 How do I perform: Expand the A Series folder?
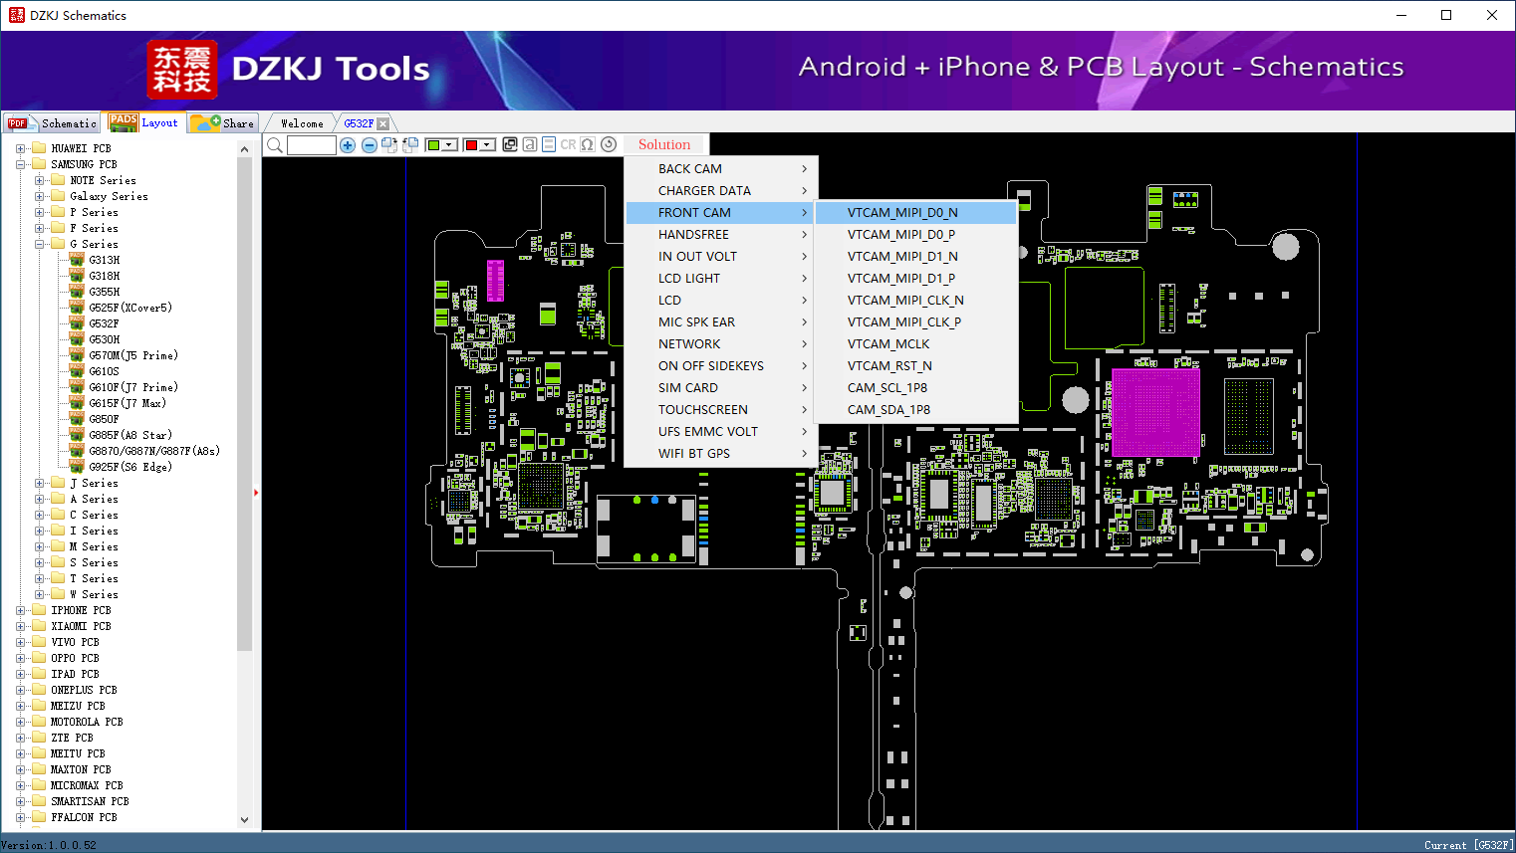click(39, 499)
